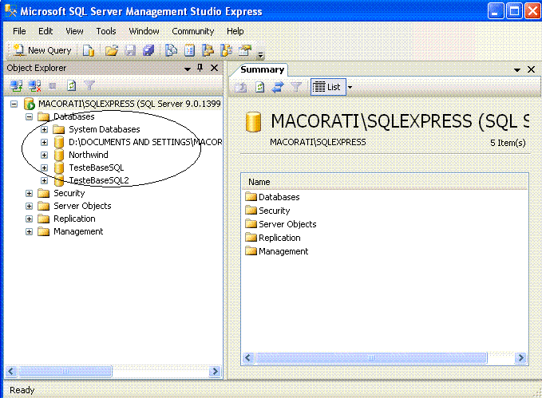The height and width of the screenshot is (398, 542).
Task: Click the Filter icon in Summary toolbar
Action: click(x=296, y=87)
